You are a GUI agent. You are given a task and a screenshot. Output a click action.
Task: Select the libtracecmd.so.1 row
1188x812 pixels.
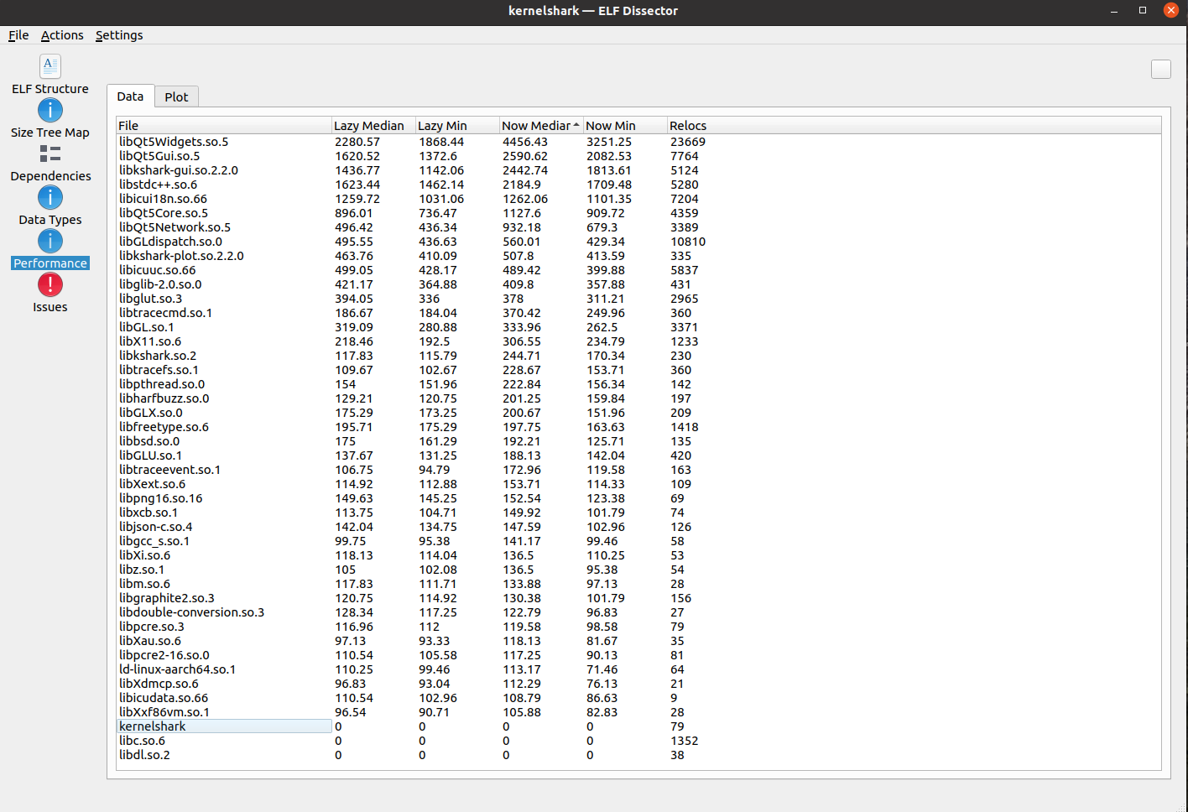point(638,313)
